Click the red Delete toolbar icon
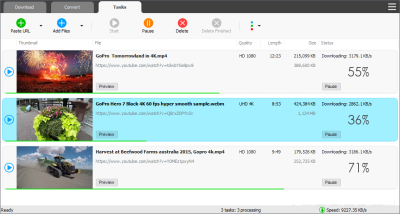The image size is (400, 214). pyautogui.click(x=182, y=22)
